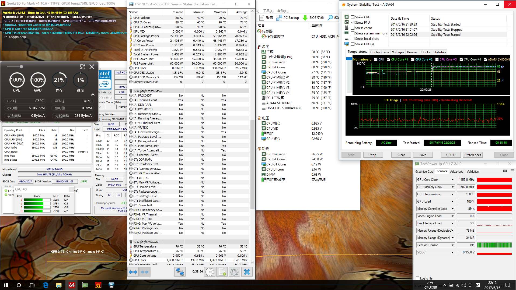
Task: Open the 帮助(H) help menu
Action: pyautogui.click(x=283, y=11)
